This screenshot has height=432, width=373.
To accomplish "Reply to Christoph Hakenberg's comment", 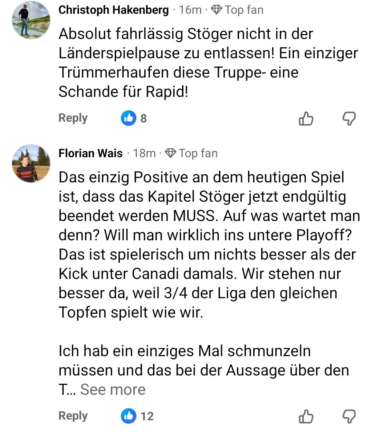I will (73, 118).
